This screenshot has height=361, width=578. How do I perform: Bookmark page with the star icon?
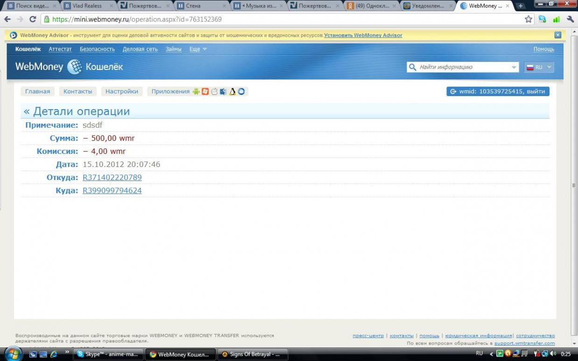[529, 19]
